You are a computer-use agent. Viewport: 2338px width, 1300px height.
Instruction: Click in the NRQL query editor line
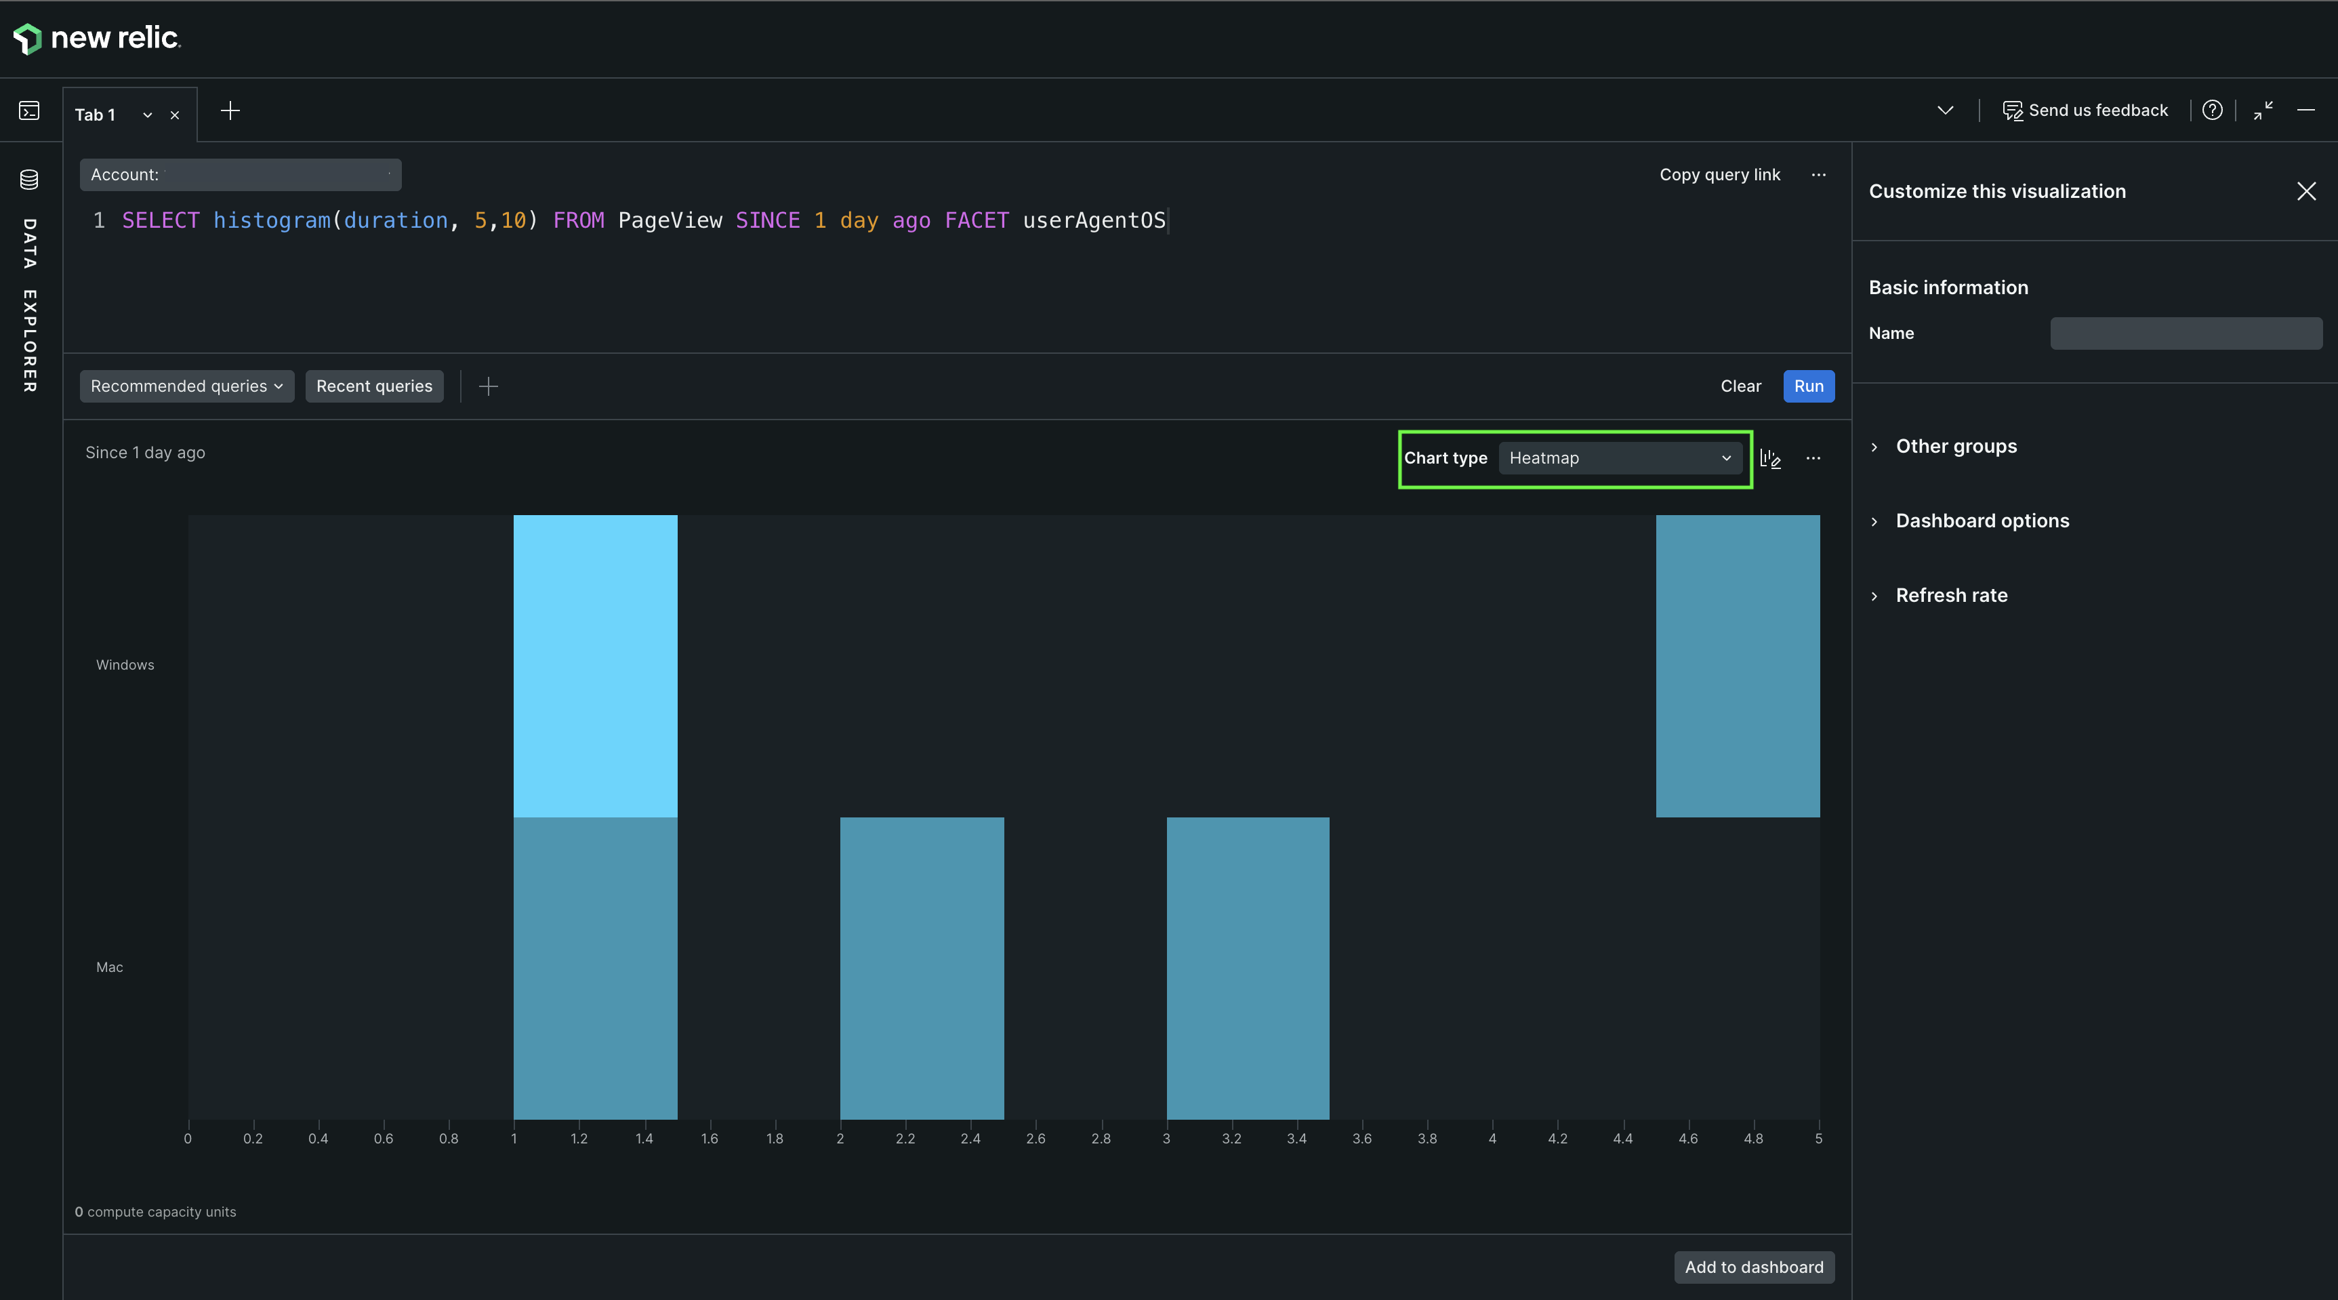click(644, 220)
